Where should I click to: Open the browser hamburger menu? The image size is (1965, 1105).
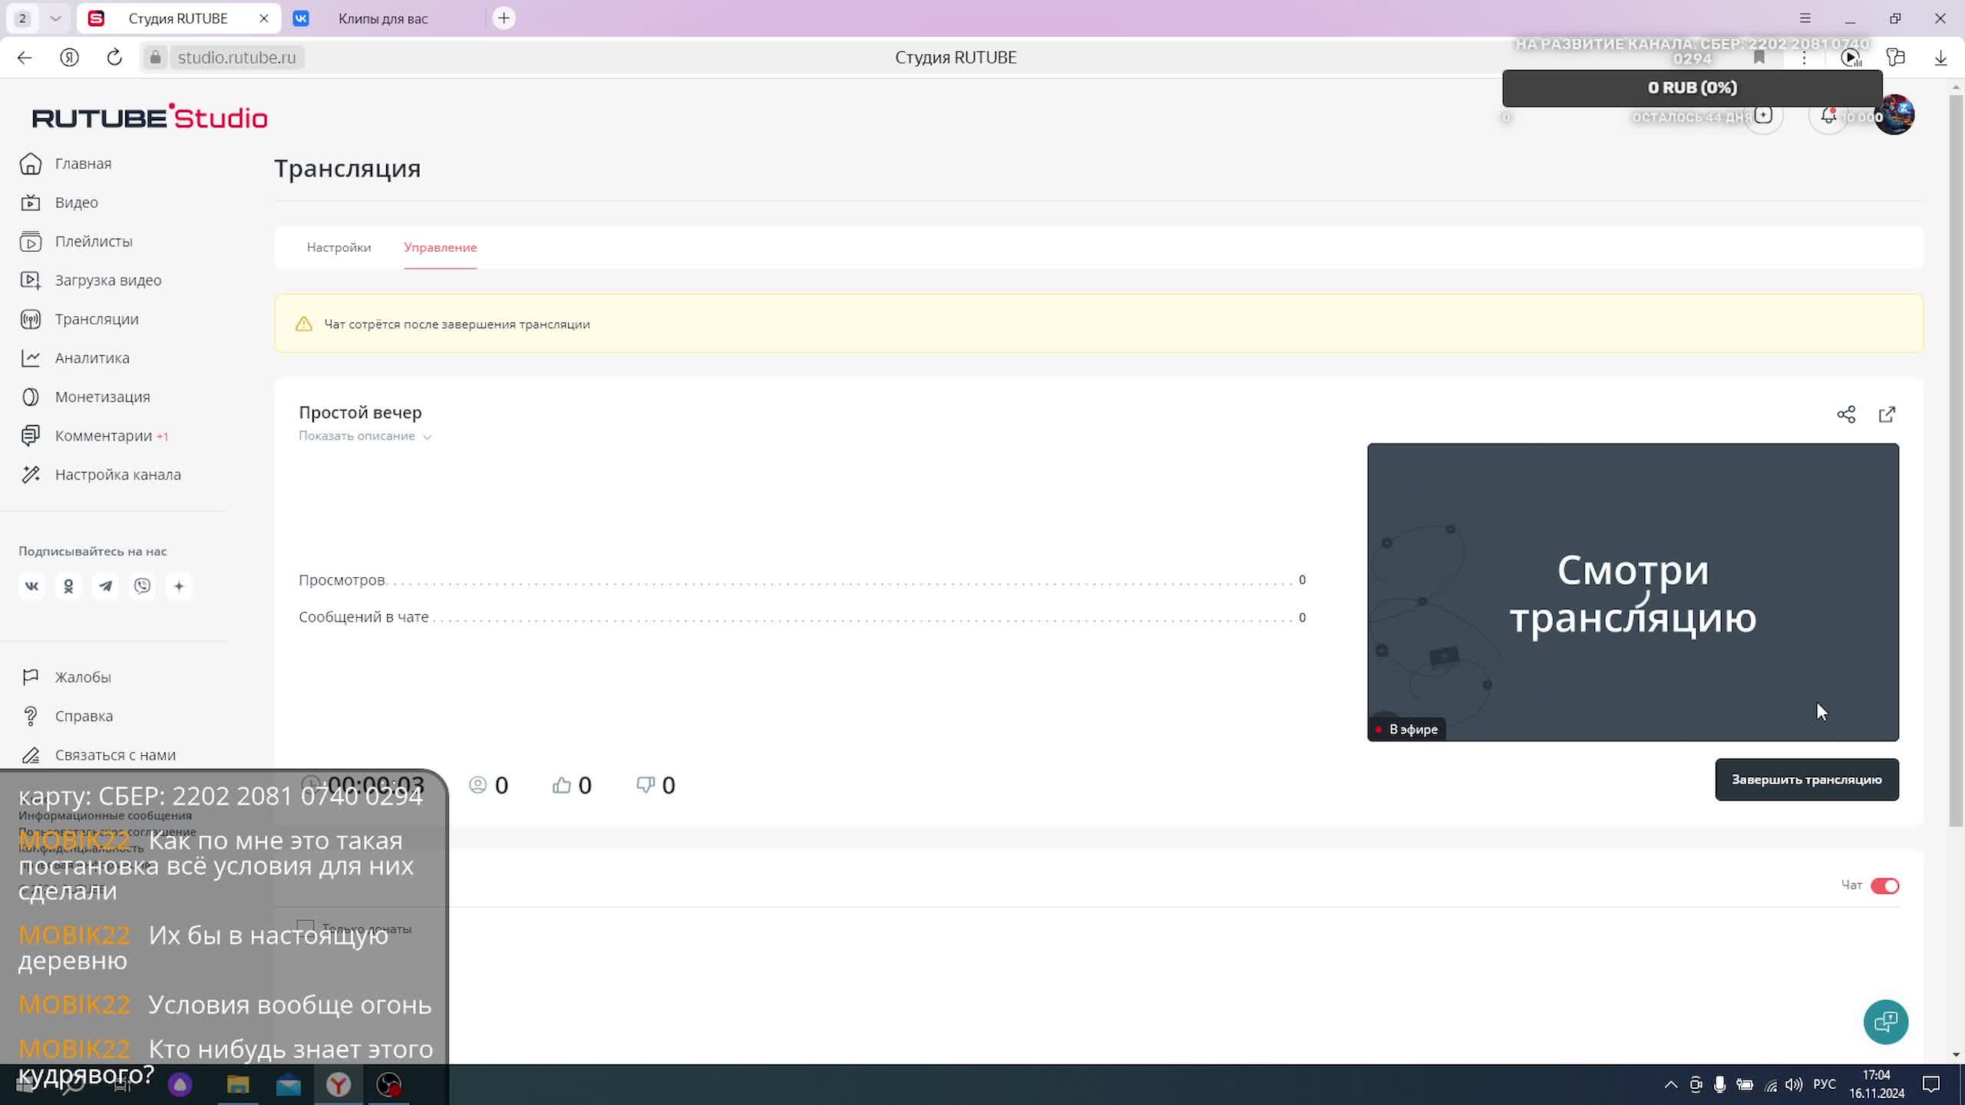1805,18
